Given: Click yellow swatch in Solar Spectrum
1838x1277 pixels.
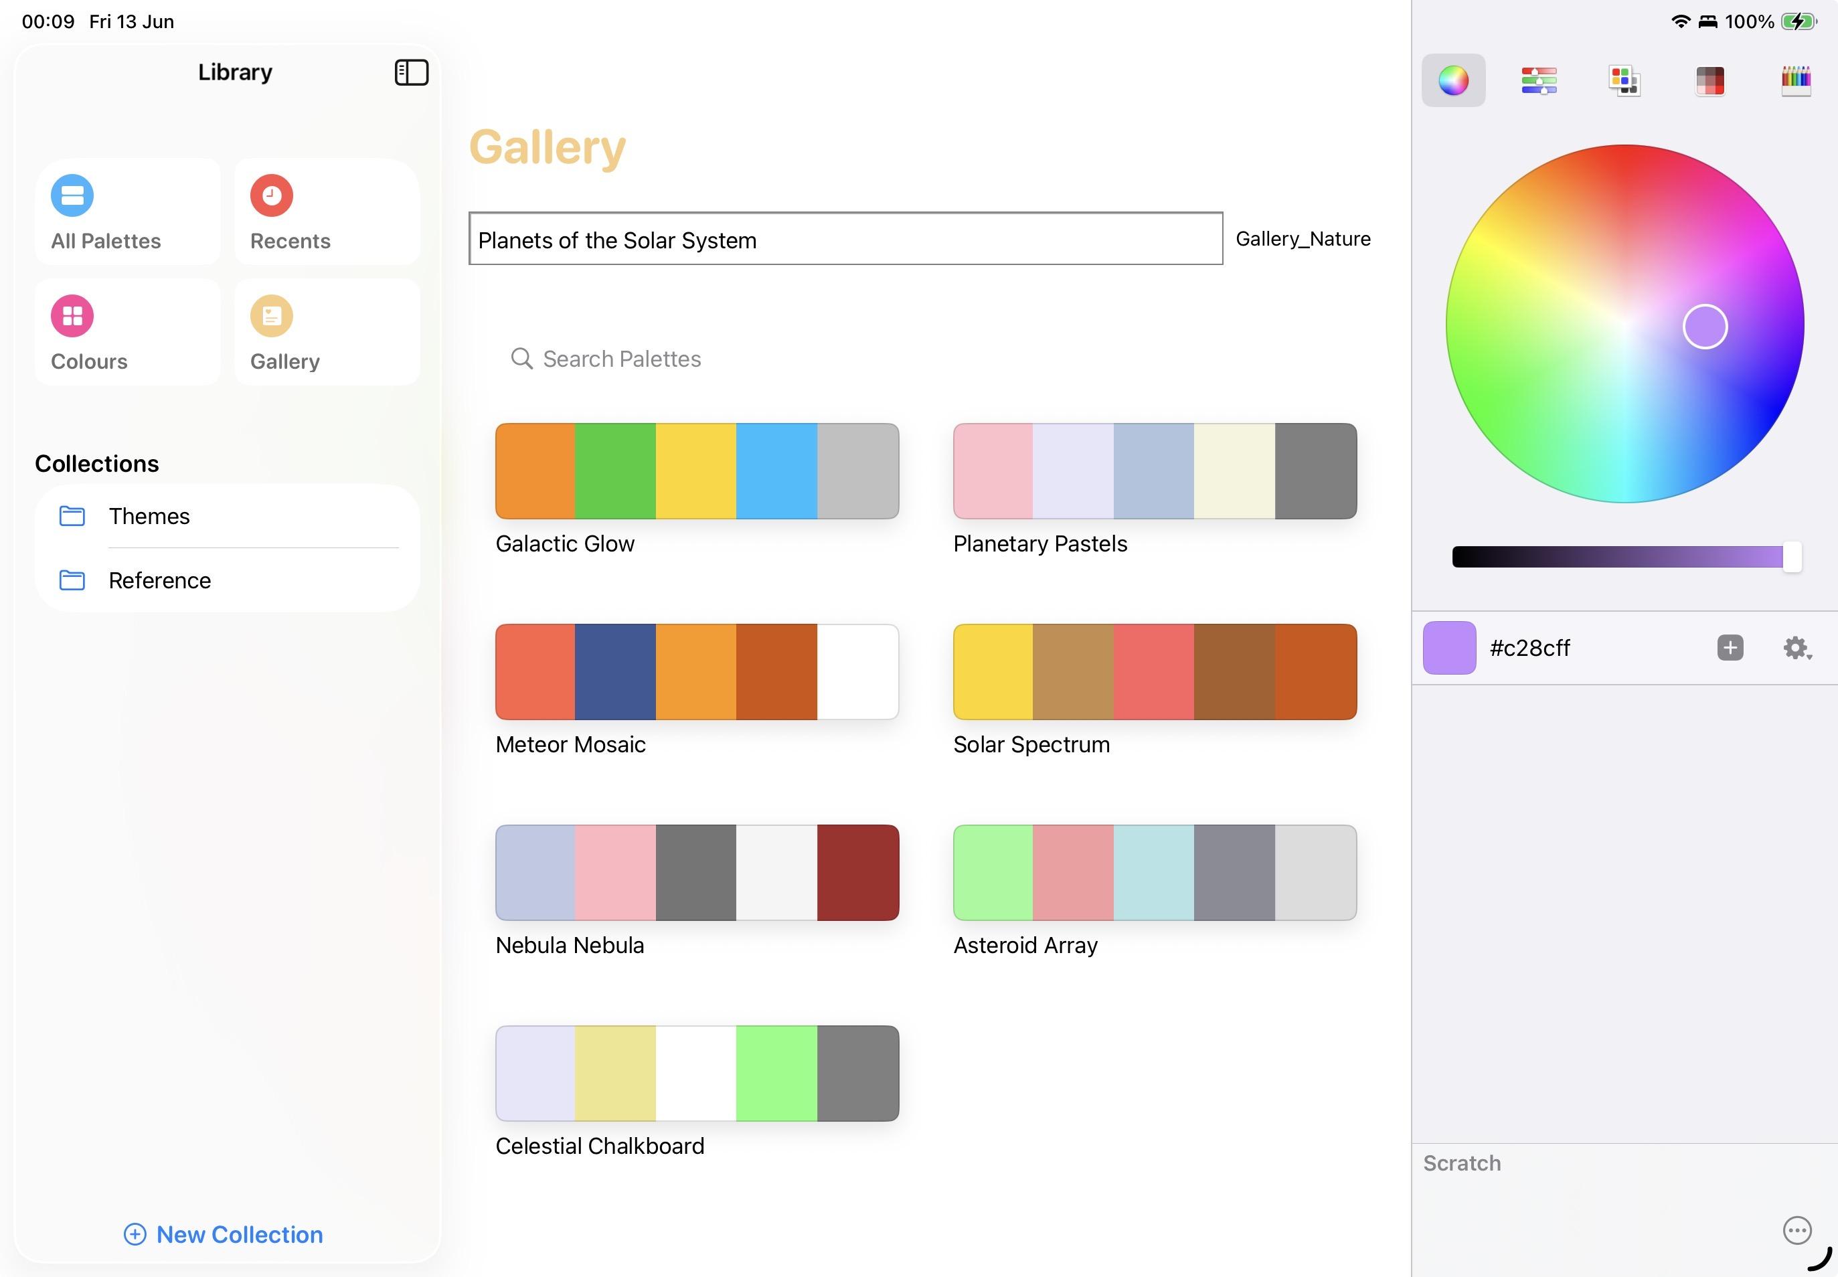Looking at the screenshot, I should point(993,672).
